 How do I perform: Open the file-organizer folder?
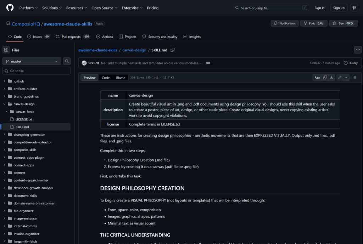tap(23, 211)
